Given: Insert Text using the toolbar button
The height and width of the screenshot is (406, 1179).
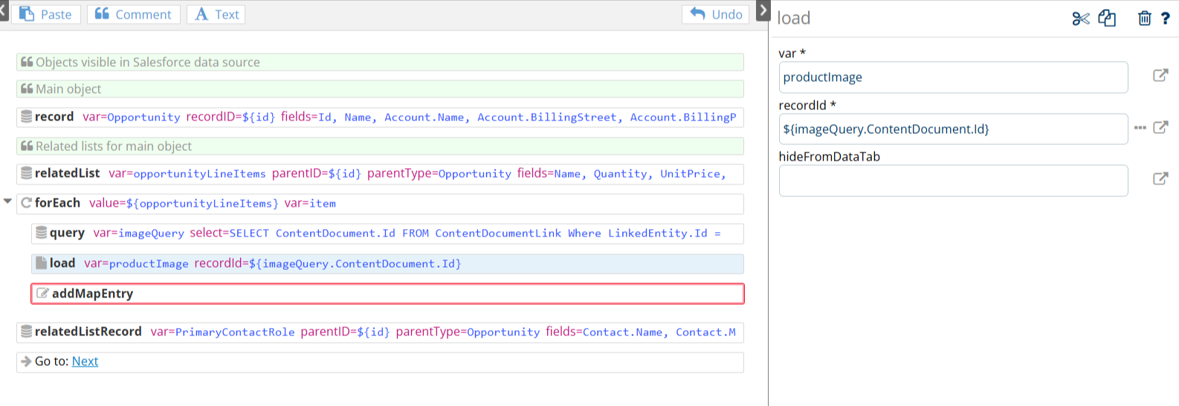Looking at the screenshot, I should coord(216,14).
